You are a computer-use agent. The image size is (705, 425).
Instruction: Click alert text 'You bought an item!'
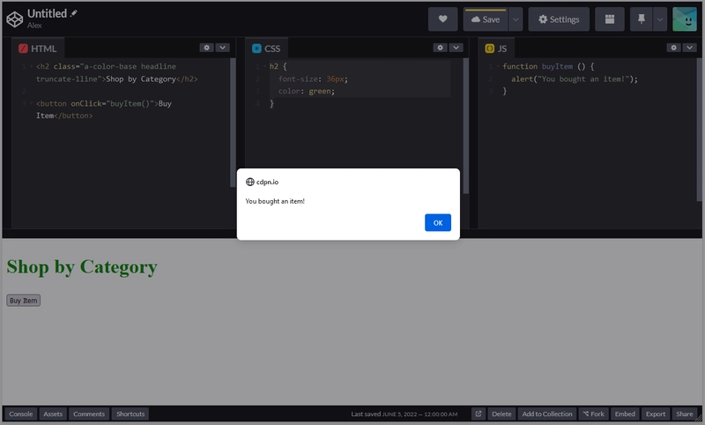click(275, 201)
